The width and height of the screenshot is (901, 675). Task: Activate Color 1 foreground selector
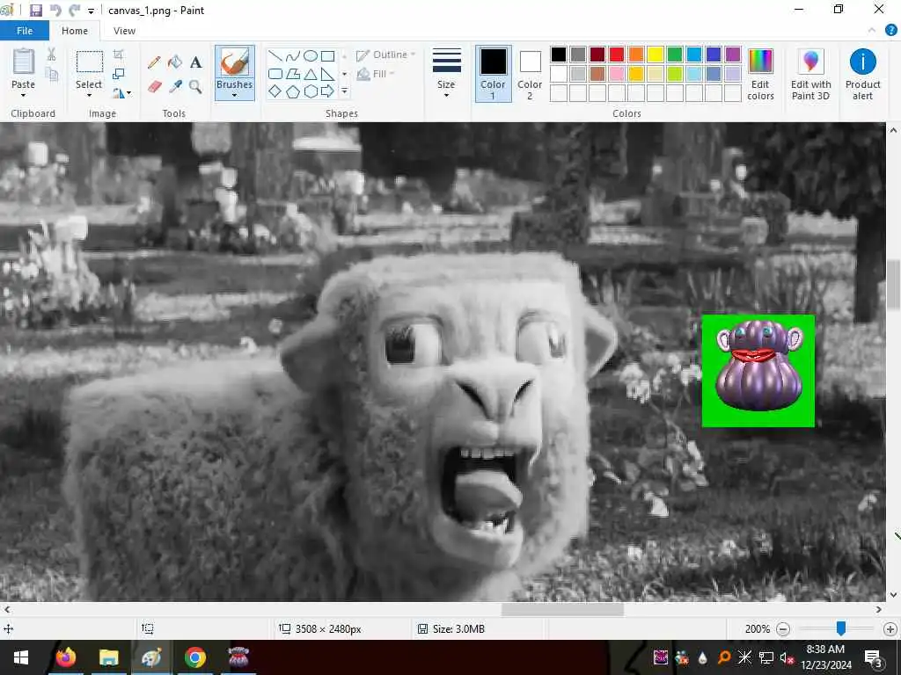pyautogui.click(x=493, y=74)
